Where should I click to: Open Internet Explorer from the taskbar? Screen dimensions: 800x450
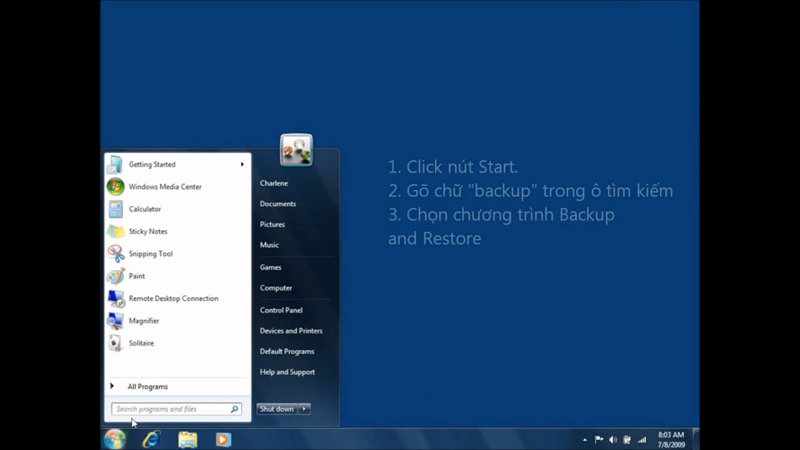pos(151,439)
